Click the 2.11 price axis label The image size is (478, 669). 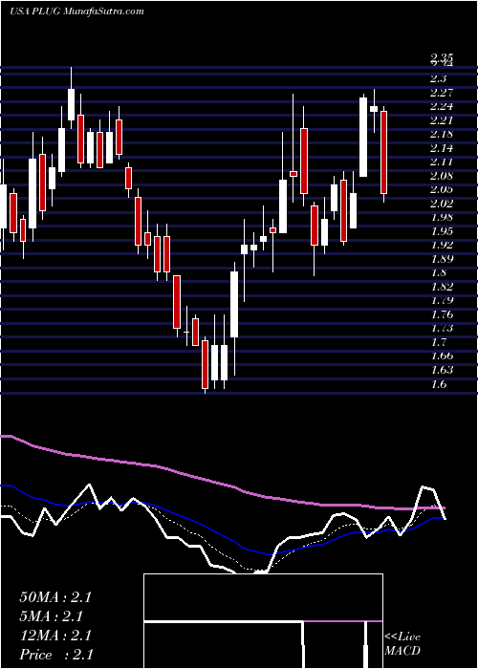[442, 162]
